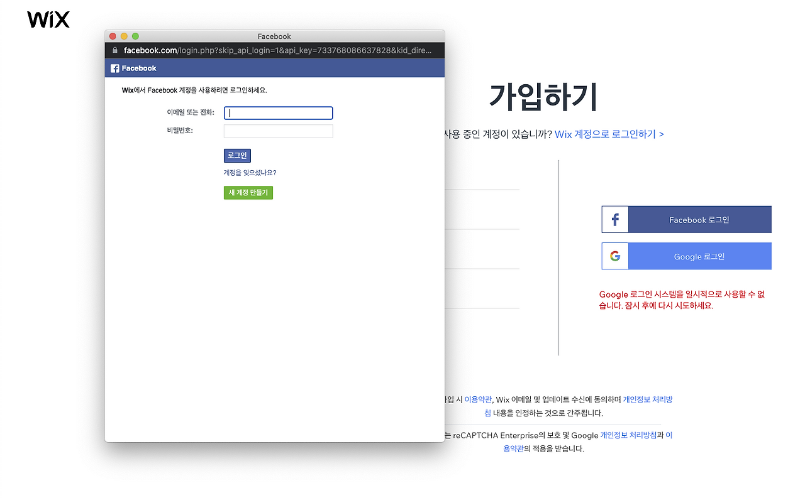Click the Google login error message text
The image size is (805, 498).
pyautogui.click(x=682, y=300)
